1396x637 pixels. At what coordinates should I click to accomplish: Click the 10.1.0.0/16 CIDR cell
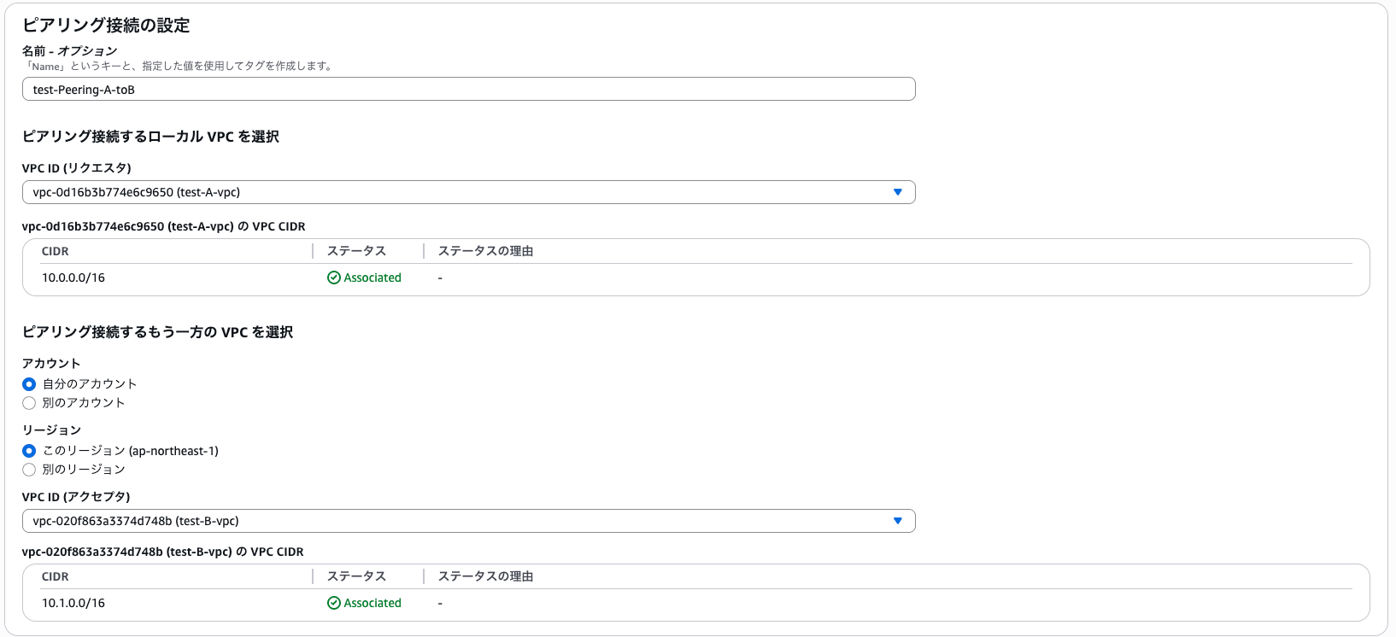73,603
